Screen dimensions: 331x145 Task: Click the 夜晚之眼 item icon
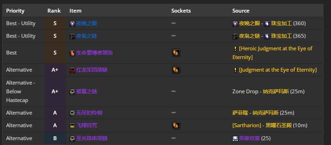pyautogui.click(x=73, y=23)
